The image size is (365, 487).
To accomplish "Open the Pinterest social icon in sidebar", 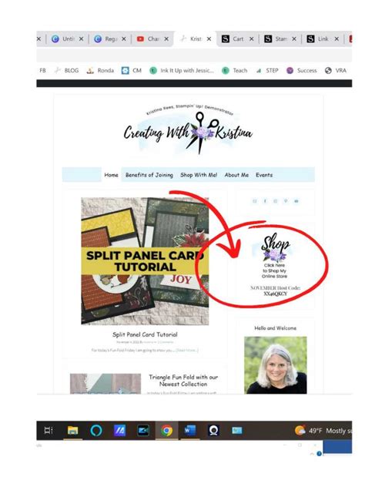I will pos(286,201).
